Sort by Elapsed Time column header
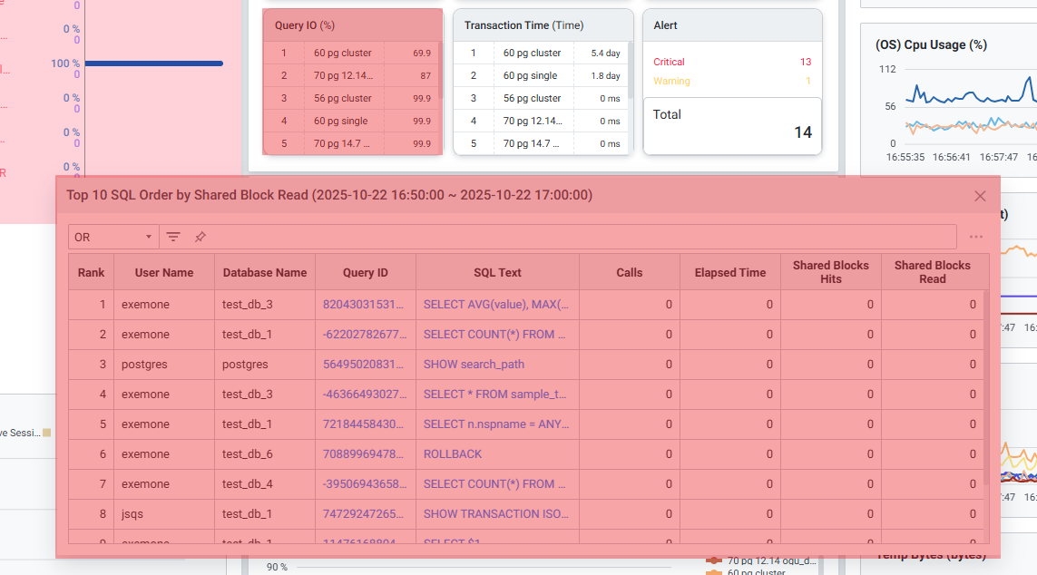This screenshot has height=575, width=1037. (730, 272)
